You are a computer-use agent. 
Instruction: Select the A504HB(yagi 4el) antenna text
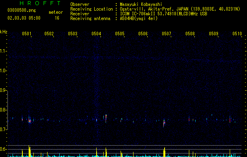pos(139,18)
